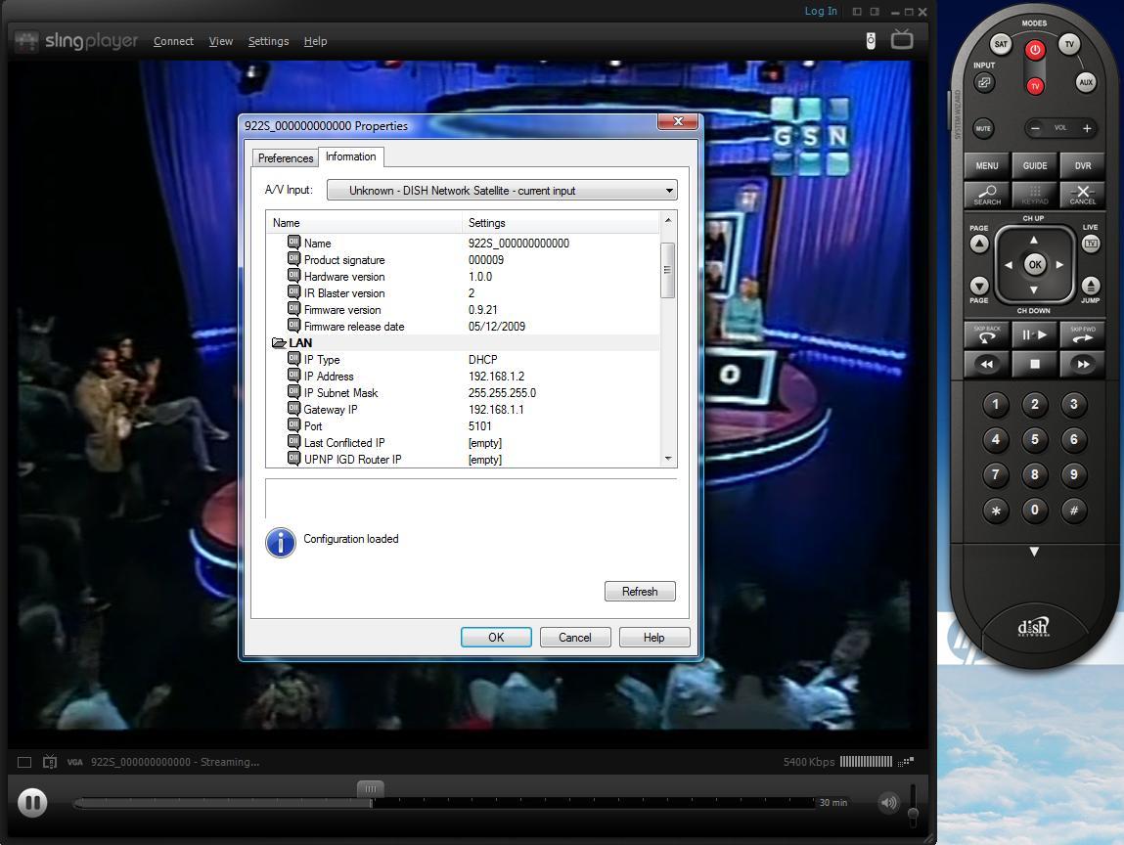The width and height of the screenshot is (1124, 845).
Task: Click the Live TV button on remote
Action: click(x=1091, y=244)
